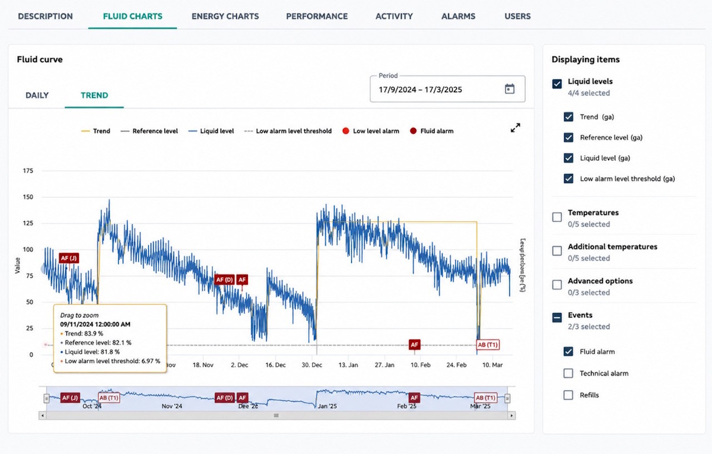Image resolution: width=712 pixels, height=454 pixels.
Task: Click the navigator scrollbar left arrow
Action: pyautogui.click(x=42, y=415)
